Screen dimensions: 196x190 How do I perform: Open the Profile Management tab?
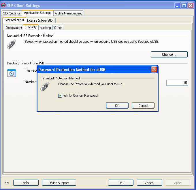coord(68,13)
